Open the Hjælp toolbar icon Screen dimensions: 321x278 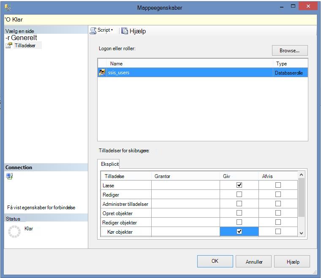(x=125, y=31)
